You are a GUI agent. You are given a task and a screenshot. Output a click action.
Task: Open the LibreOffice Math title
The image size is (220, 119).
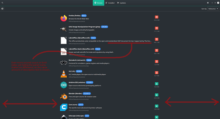pyautogui.click(x=81, y=49)
